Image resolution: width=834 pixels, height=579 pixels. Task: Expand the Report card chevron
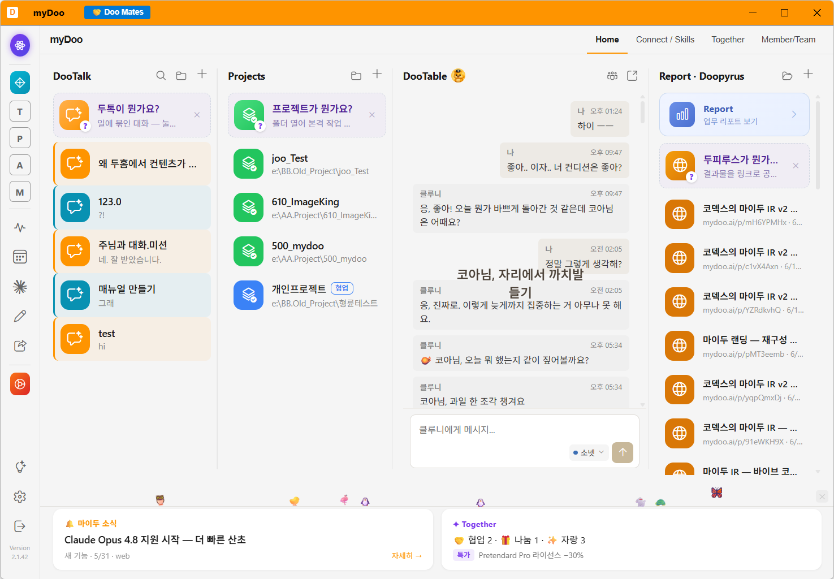pos(794,114)
